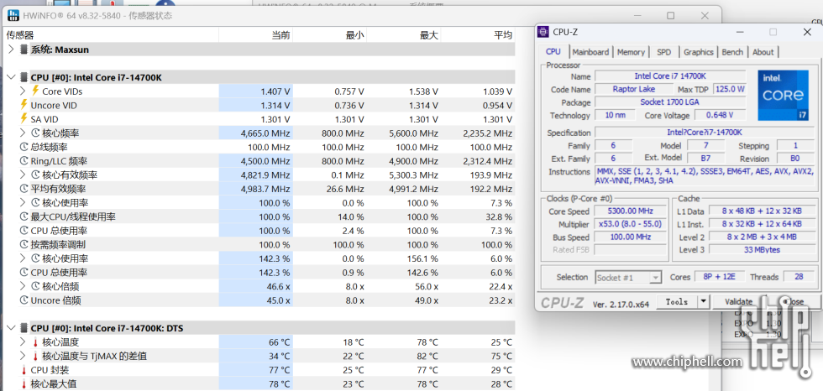823x391 pixels.
Task: Click the lightning bolt icon beside SA VID
Action: [24, 119]
